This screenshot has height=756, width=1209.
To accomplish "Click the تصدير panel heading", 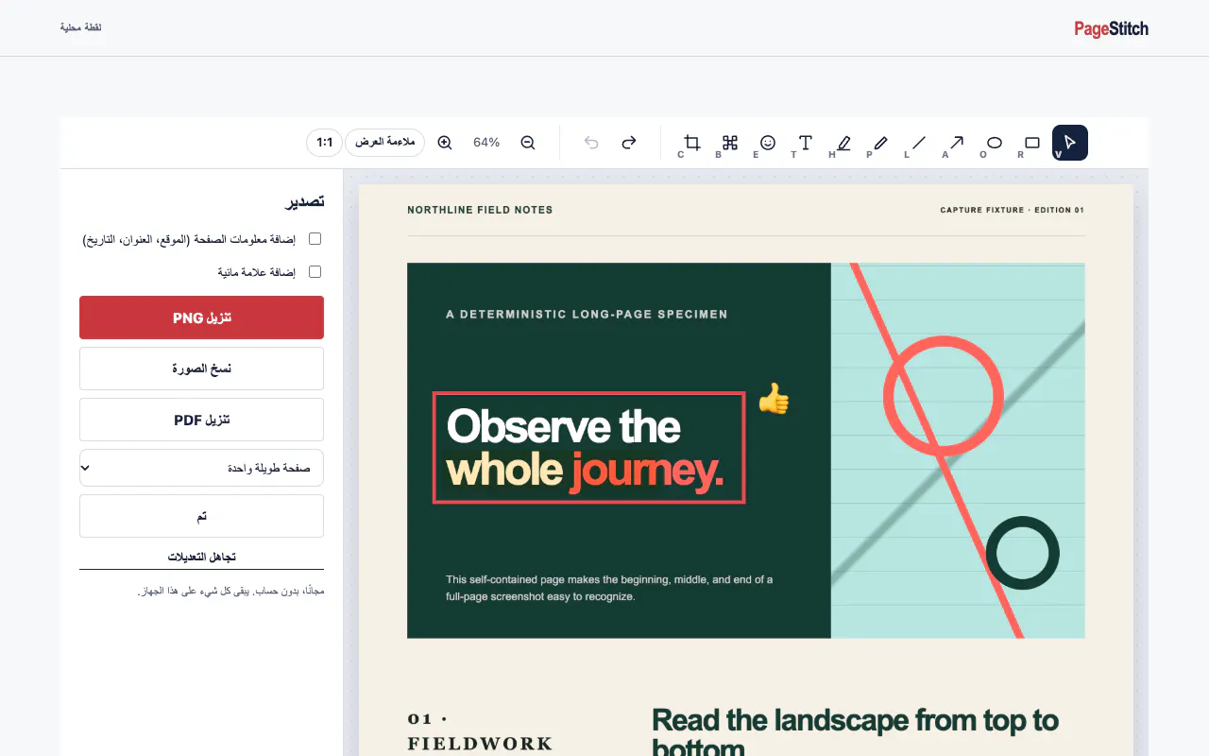I will pos(305,202).
